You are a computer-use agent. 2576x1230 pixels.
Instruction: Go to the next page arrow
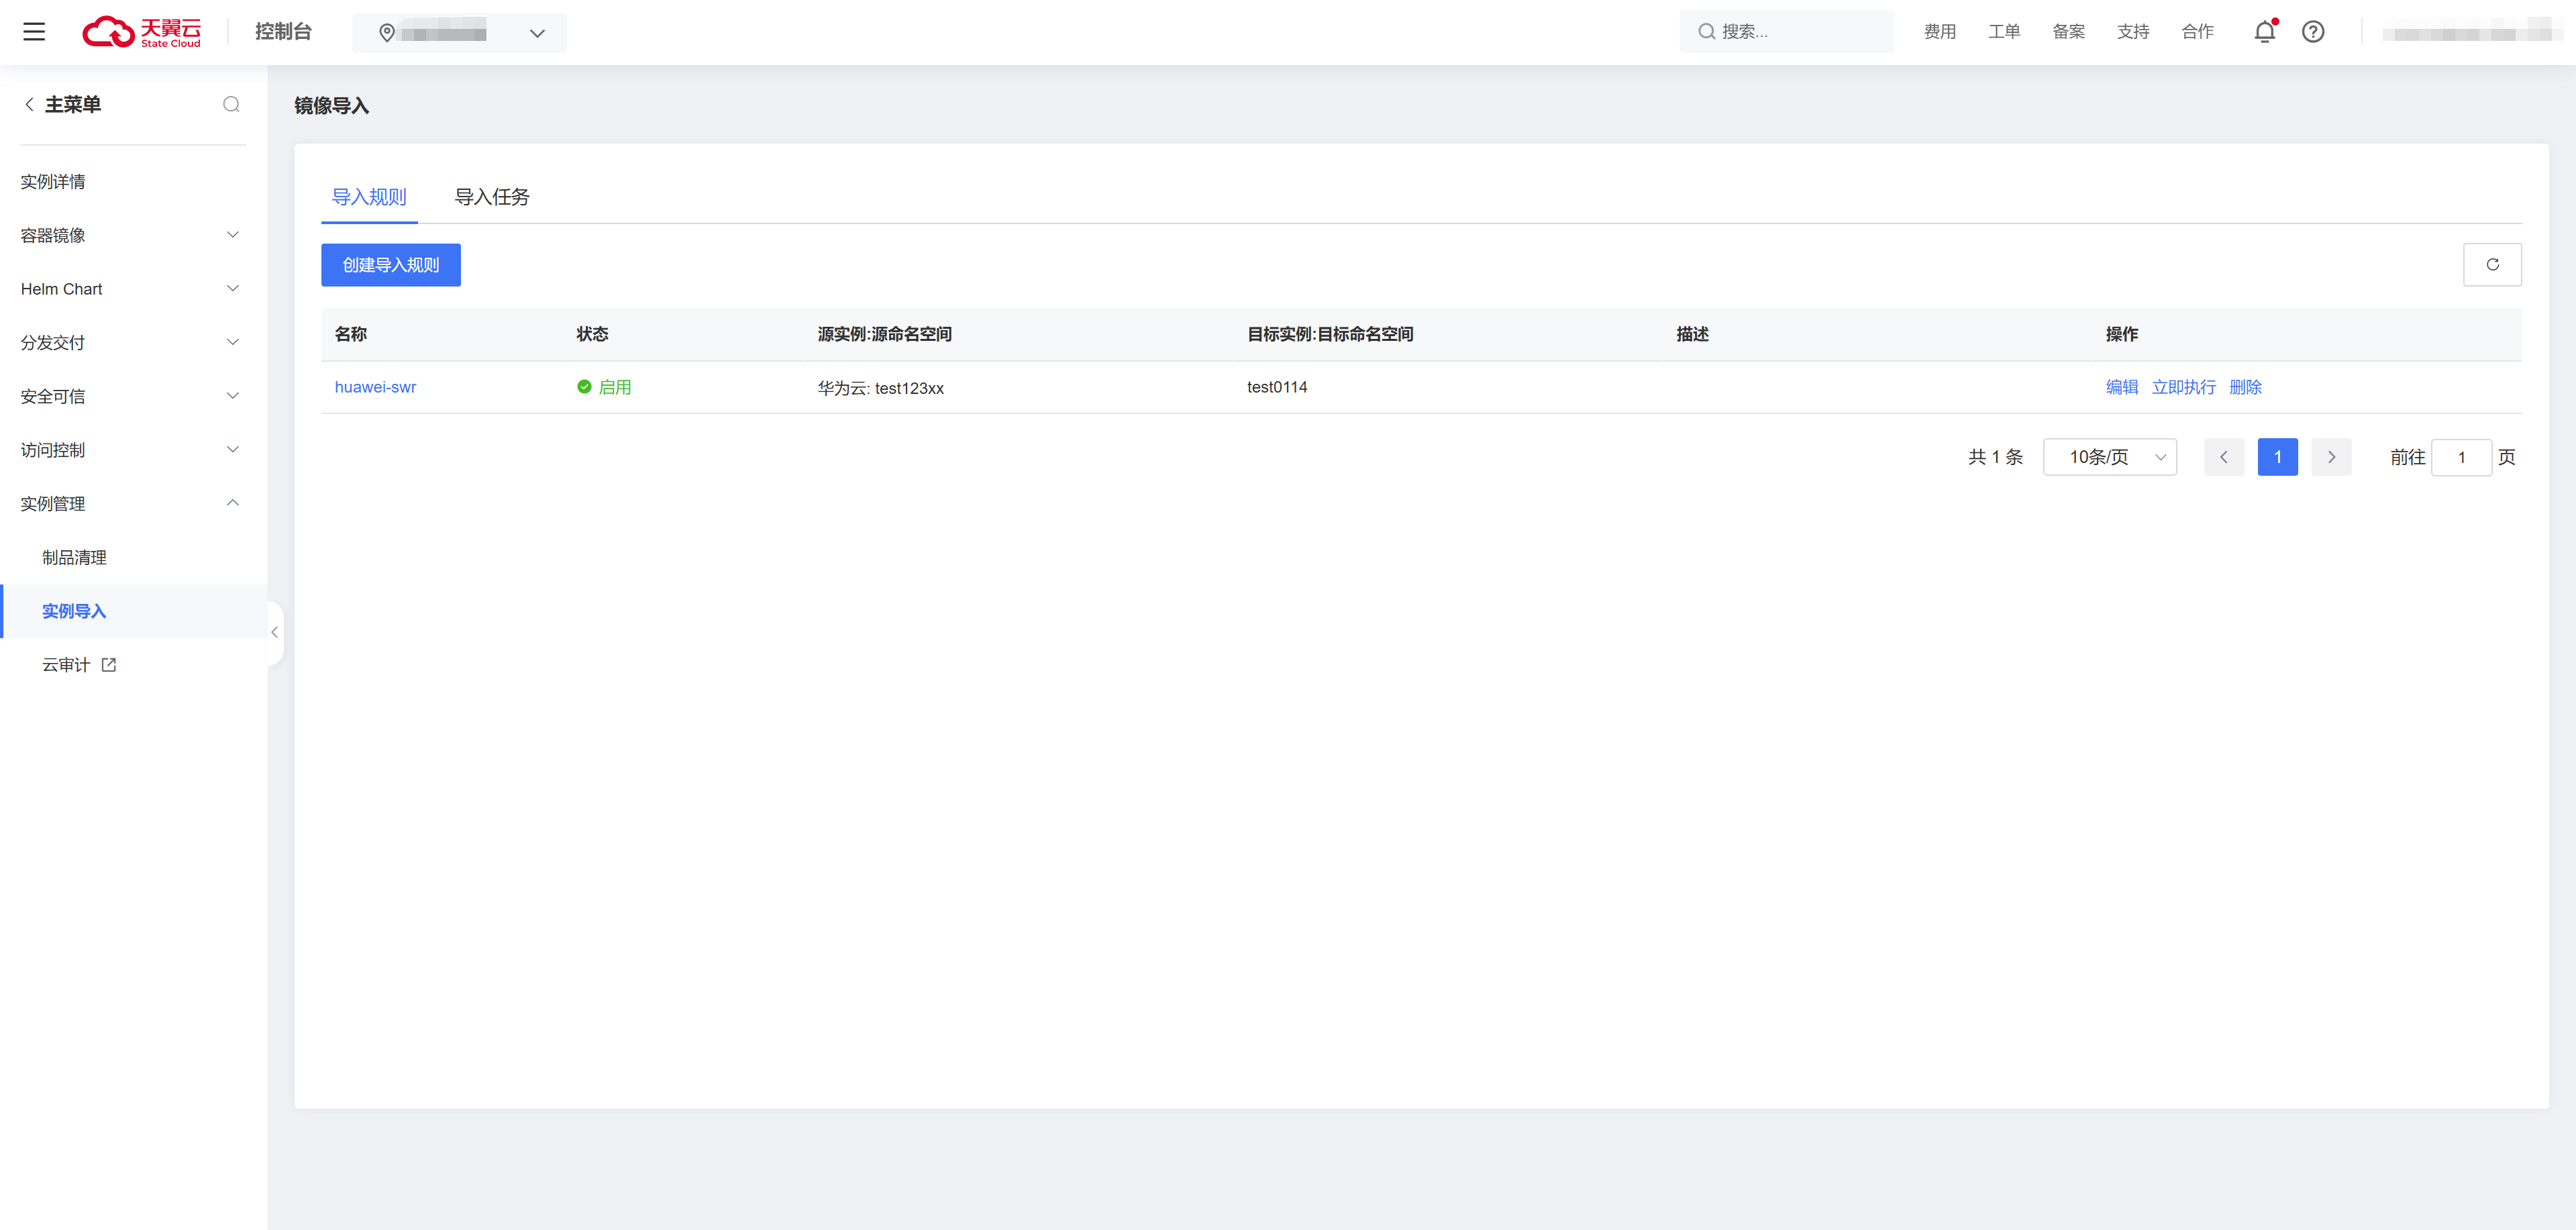tap(2331, 457)
